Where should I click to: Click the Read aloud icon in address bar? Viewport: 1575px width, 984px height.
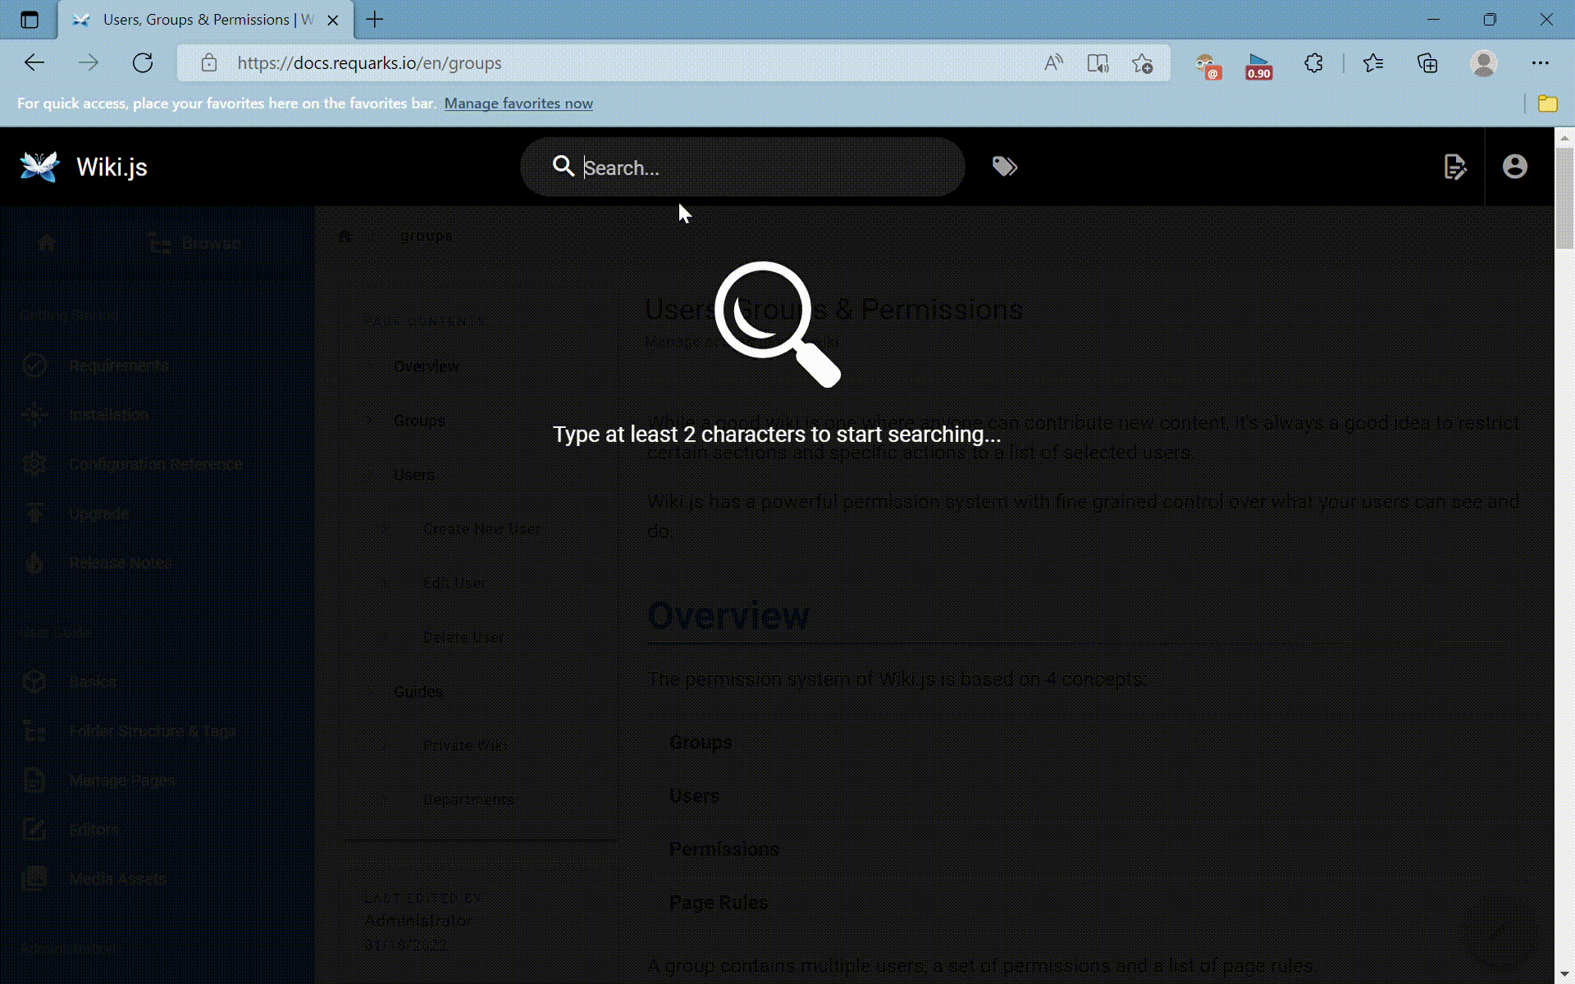point(1053,62)
